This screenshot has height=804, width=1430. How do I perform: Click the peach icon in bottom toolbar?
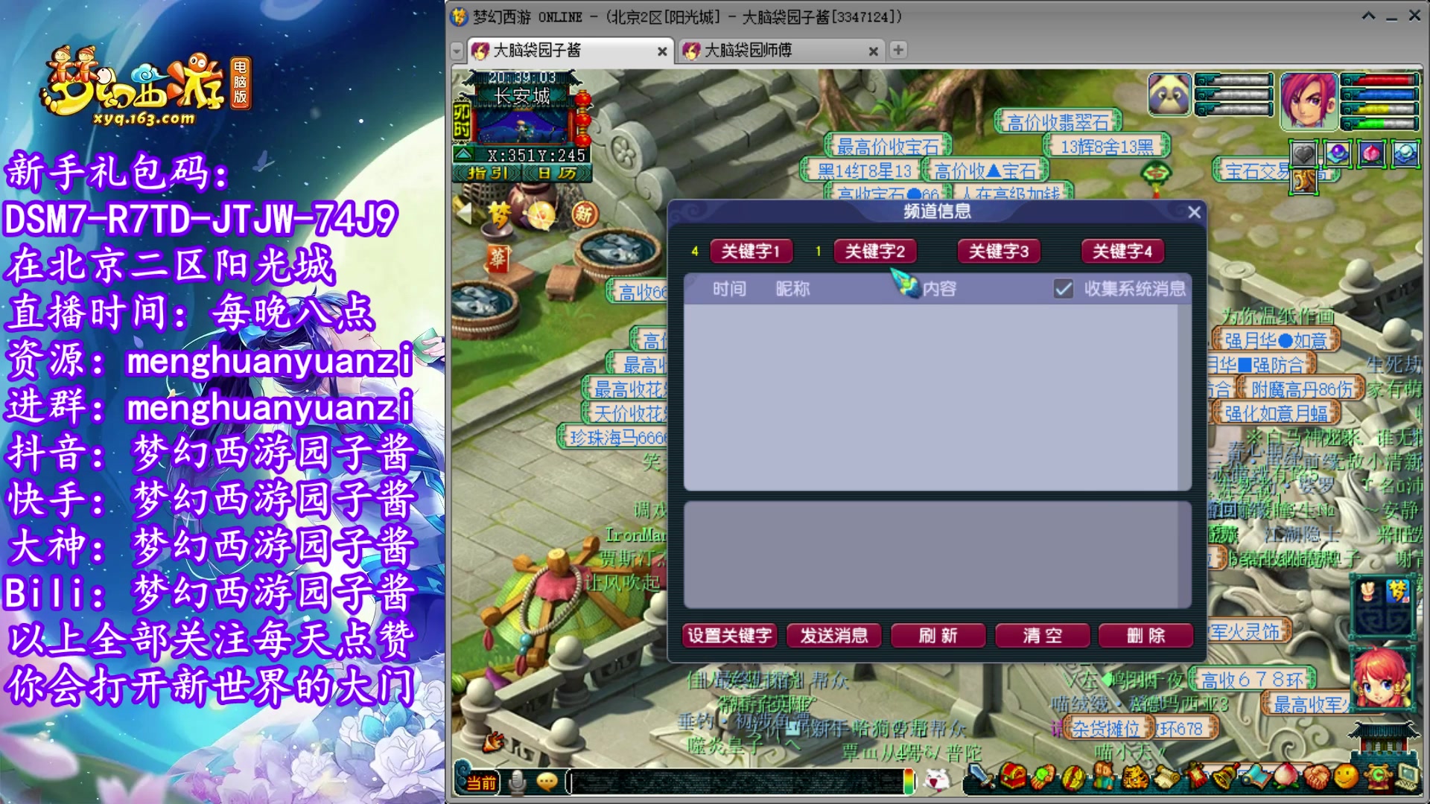tap(1285, 777)
